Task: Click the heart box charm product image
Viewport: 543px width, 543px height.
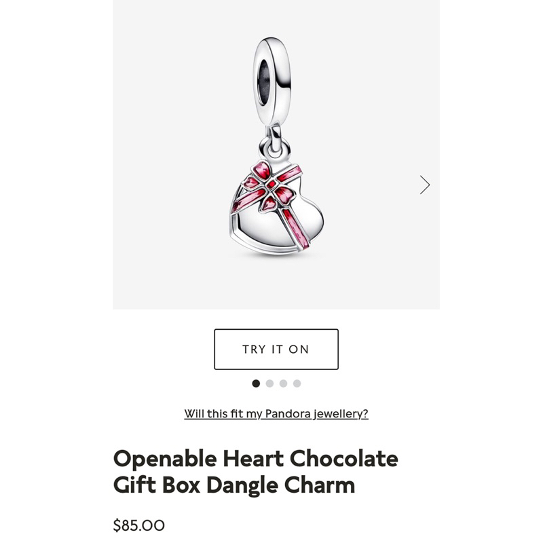Action: point(276,147)
